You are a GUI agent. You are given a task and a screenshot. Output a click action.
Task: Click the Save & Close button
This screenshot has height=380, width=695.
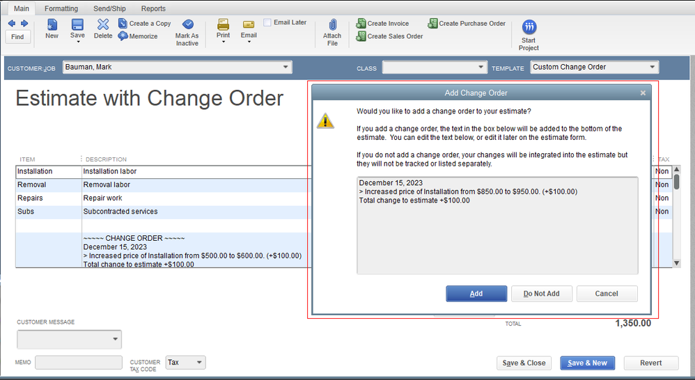[x=524, y=363]
